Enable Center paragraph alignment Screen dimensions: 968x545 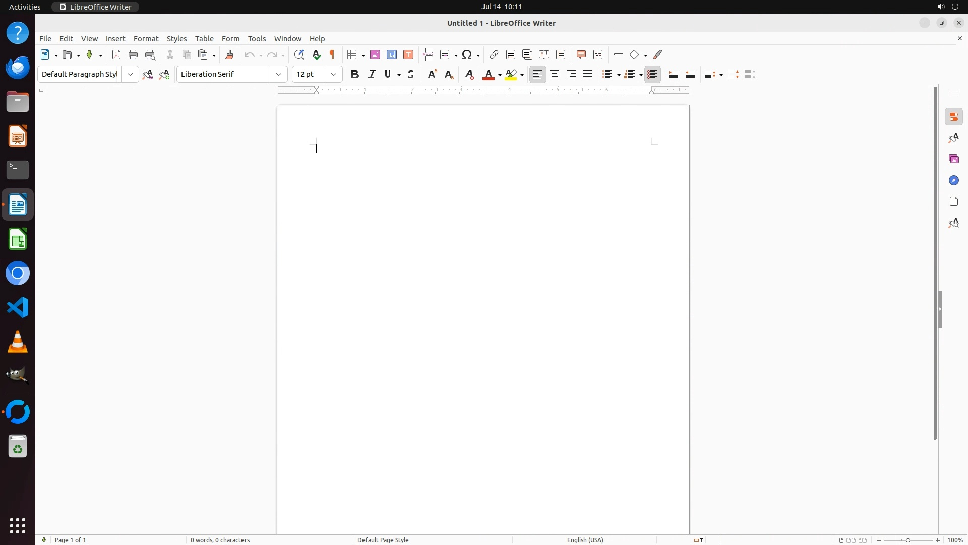pos(555,74)
